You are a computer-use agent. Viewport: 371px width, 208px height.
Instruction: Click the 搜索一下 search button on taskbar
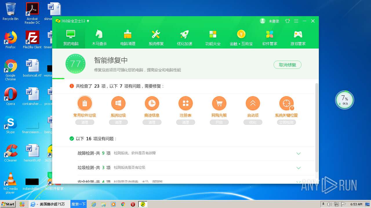tap(79, 204)
